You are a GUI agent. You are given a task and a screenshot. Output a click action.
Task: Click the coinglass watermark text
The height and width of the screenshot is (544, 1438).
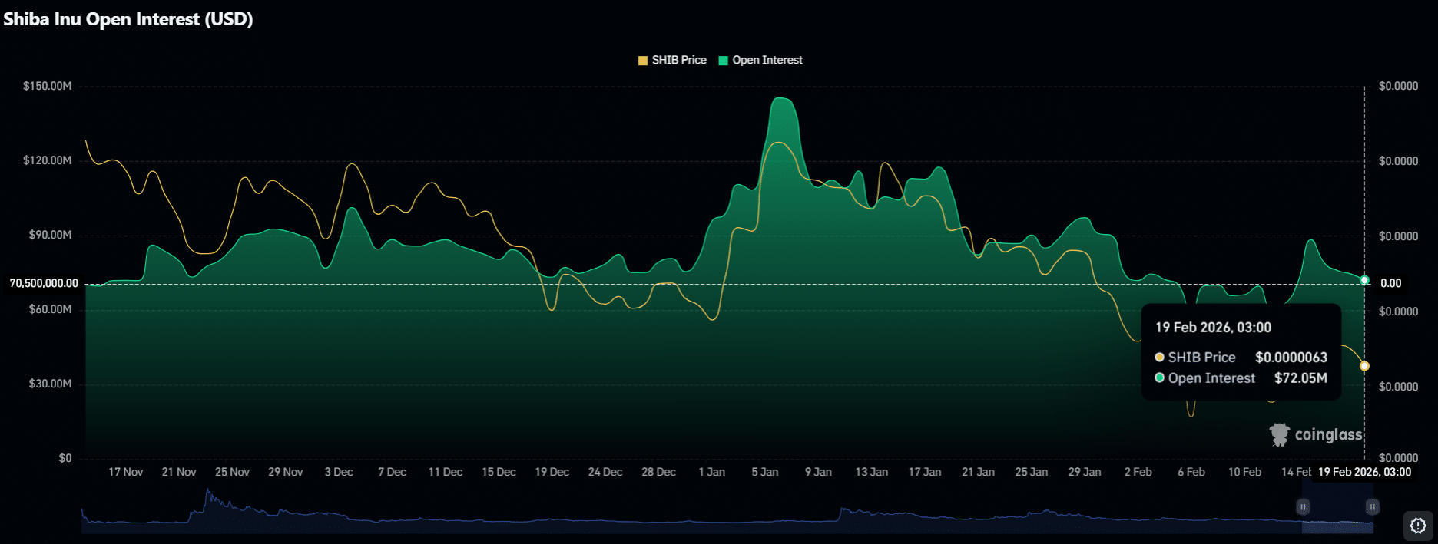1327,434
